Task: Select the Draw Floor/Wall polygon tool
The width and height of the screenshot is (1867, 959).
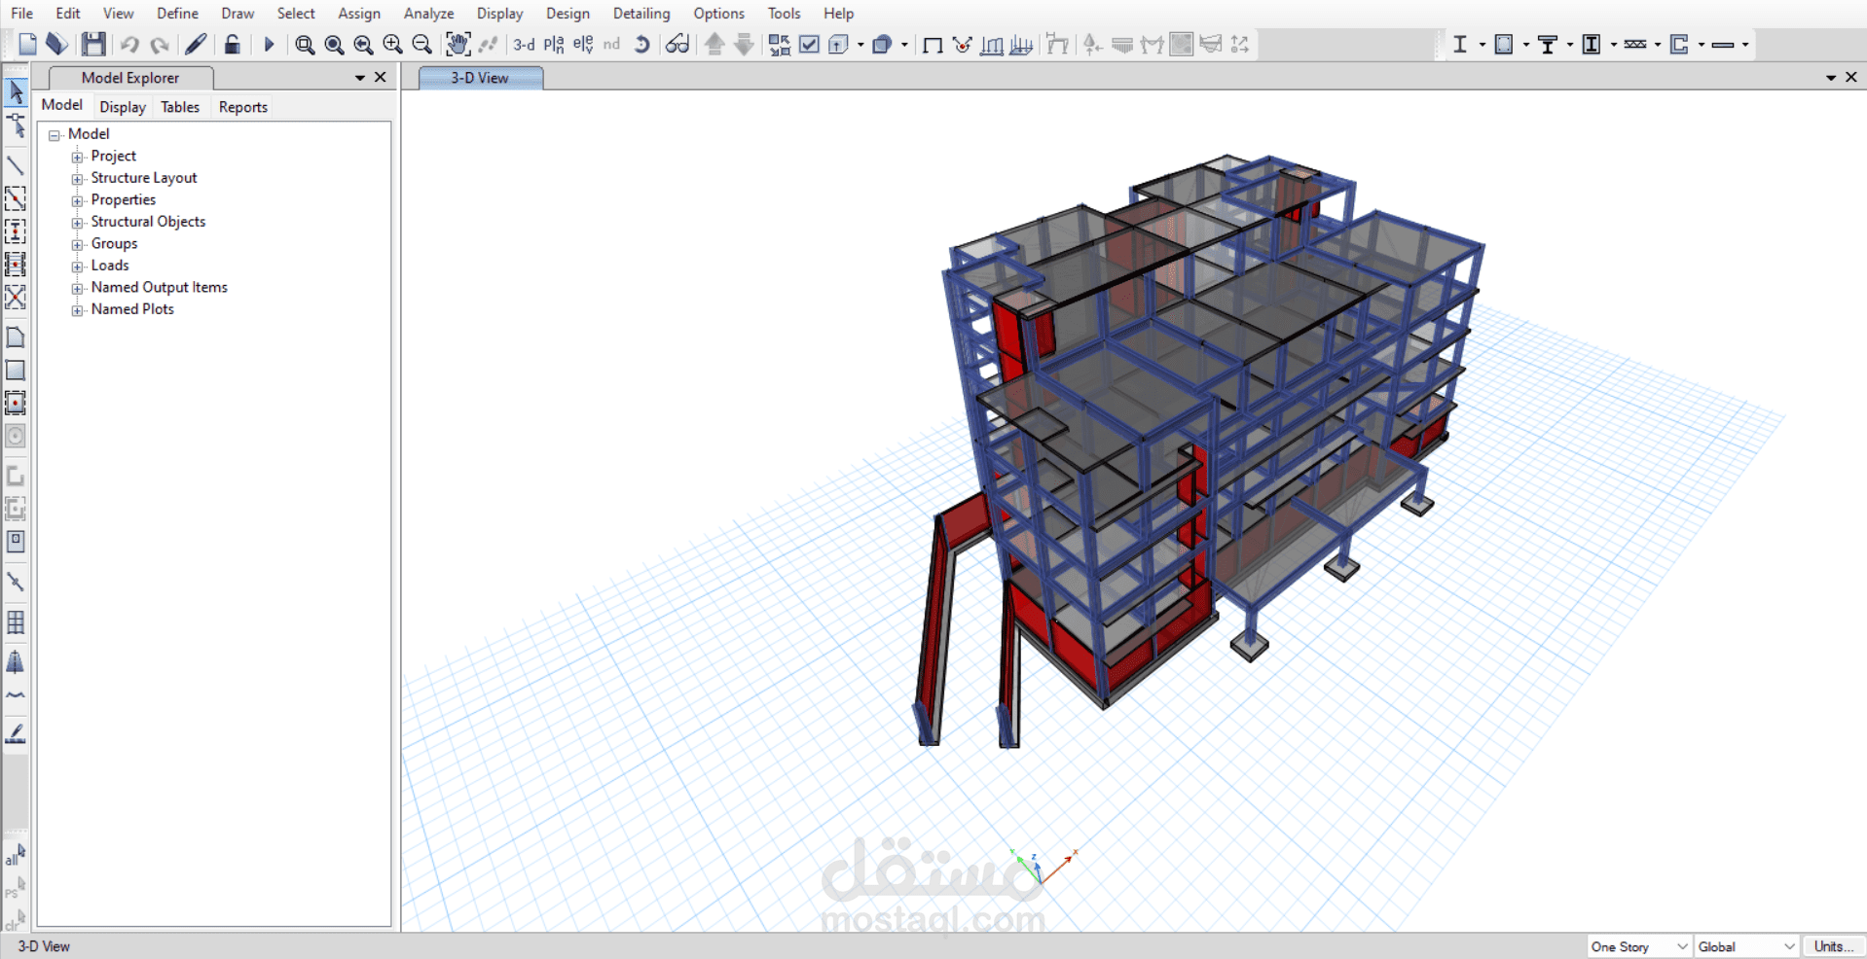Action: (16, 337)
